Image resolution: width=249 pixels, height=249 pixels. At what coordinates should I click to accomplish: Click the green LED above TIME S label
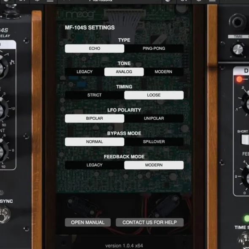pos(247,219)
